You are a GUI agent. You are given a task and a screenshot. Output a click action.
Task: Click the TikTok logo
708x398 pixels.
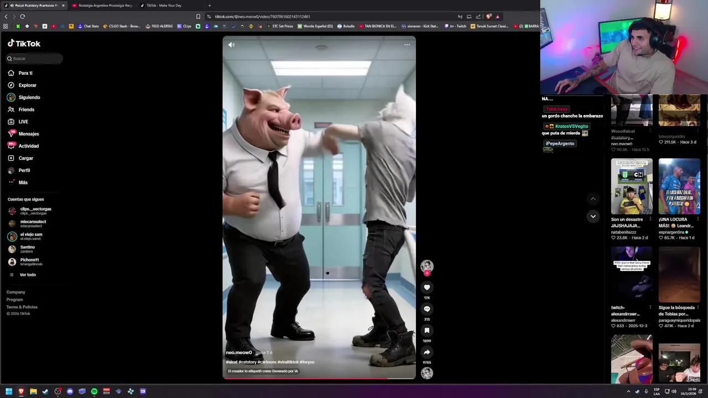pos(24,43)
